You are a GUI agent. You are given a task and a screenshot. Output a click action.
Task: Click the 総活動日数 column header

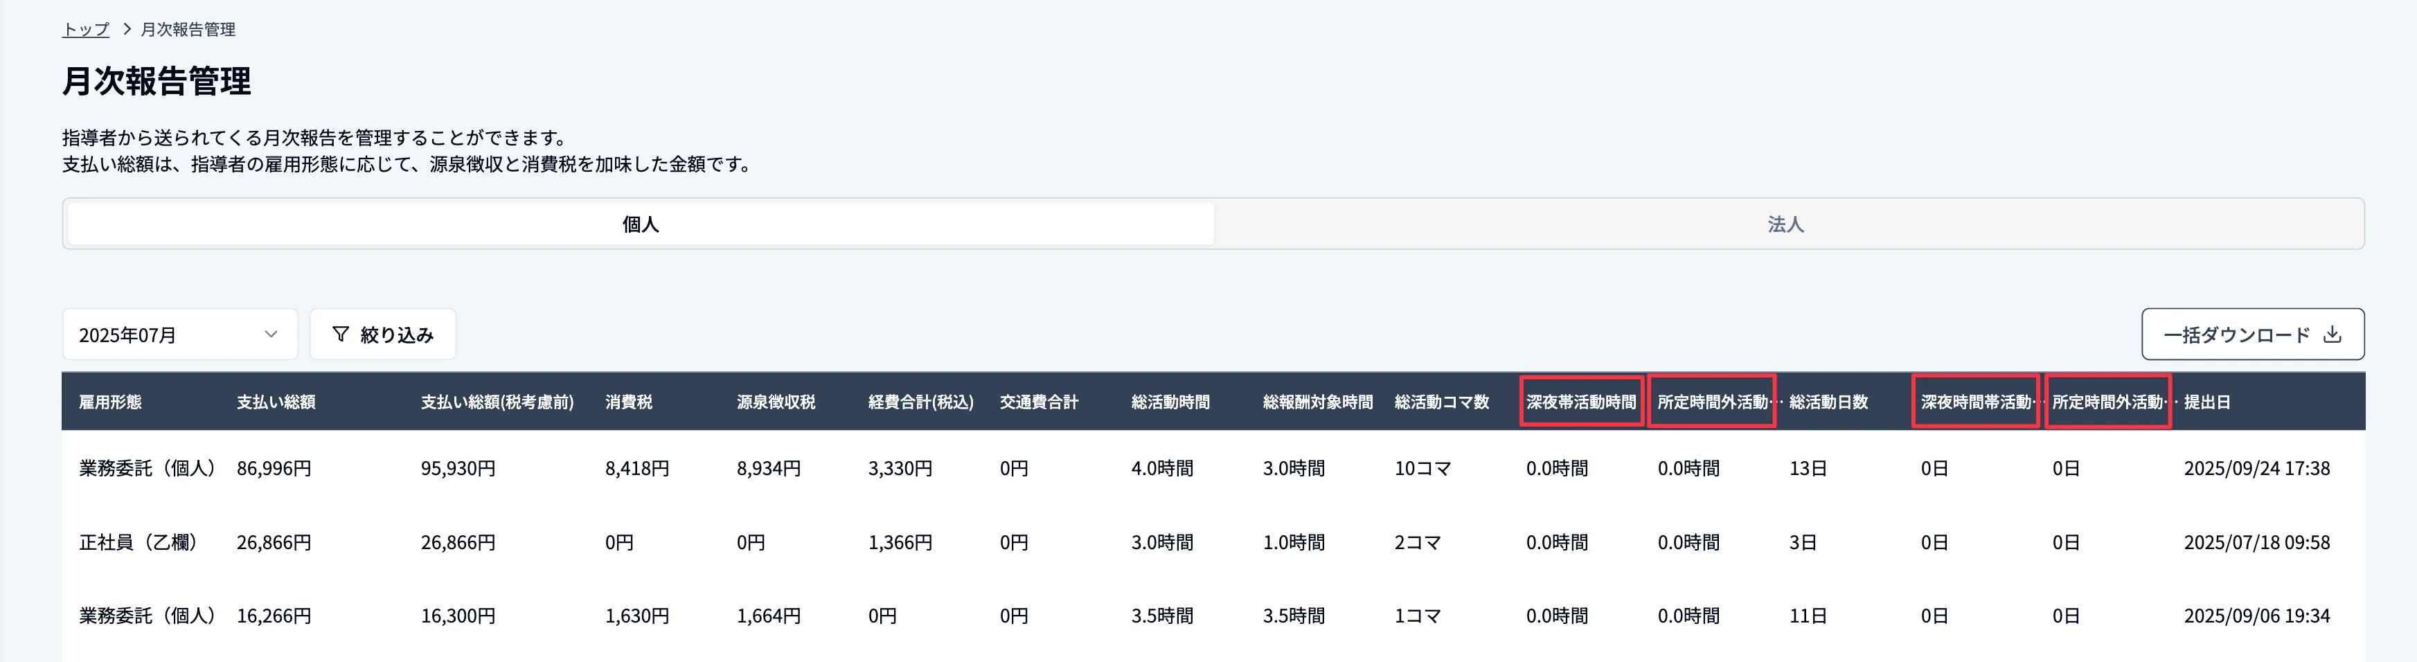click(x=1828, y=402)
